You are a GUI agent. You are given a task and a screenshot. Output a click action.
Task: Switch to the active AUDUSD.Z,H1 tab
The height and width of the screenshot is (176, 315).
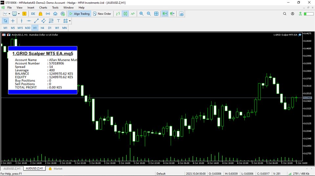34,168
